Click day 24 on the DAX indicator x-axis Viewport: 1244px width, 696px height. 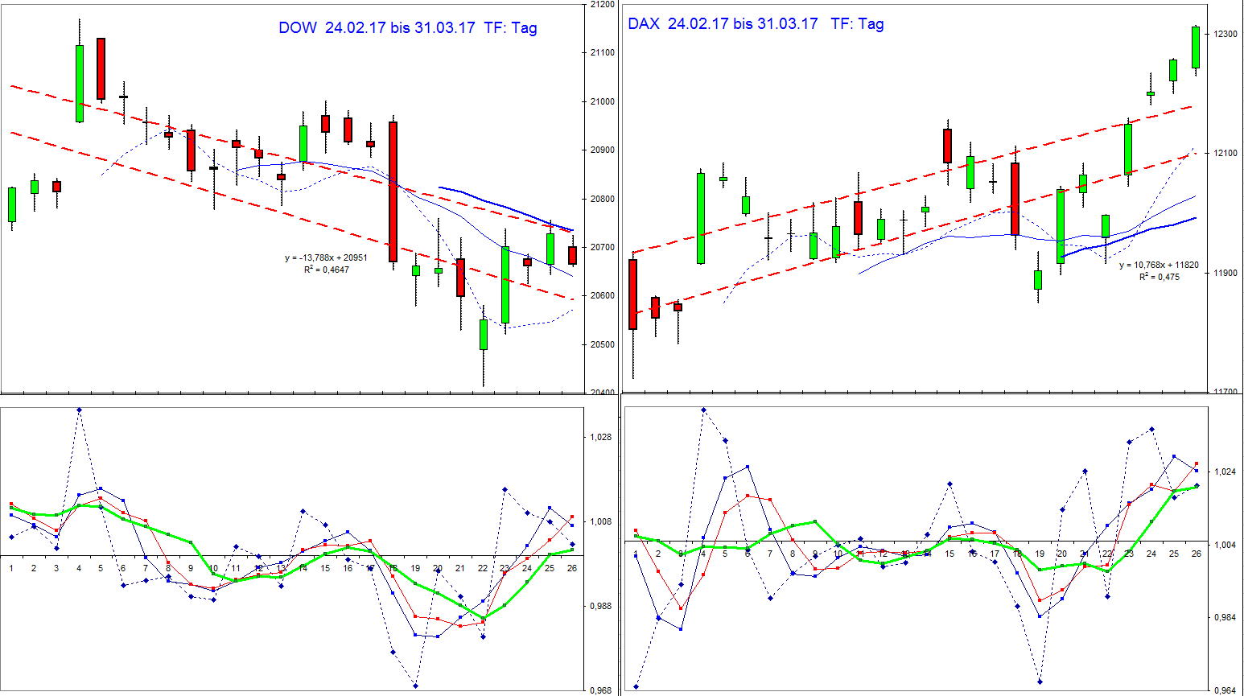click(x=1151, y=554)
